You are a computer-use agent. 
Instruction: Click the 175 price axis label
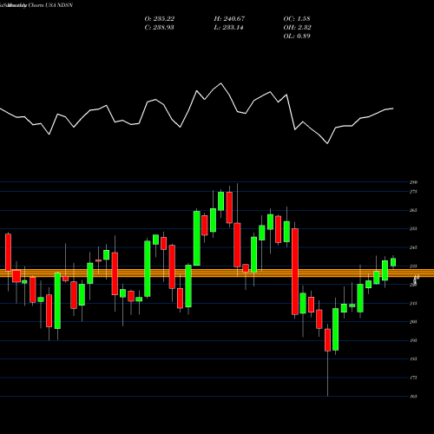(413, 378)
